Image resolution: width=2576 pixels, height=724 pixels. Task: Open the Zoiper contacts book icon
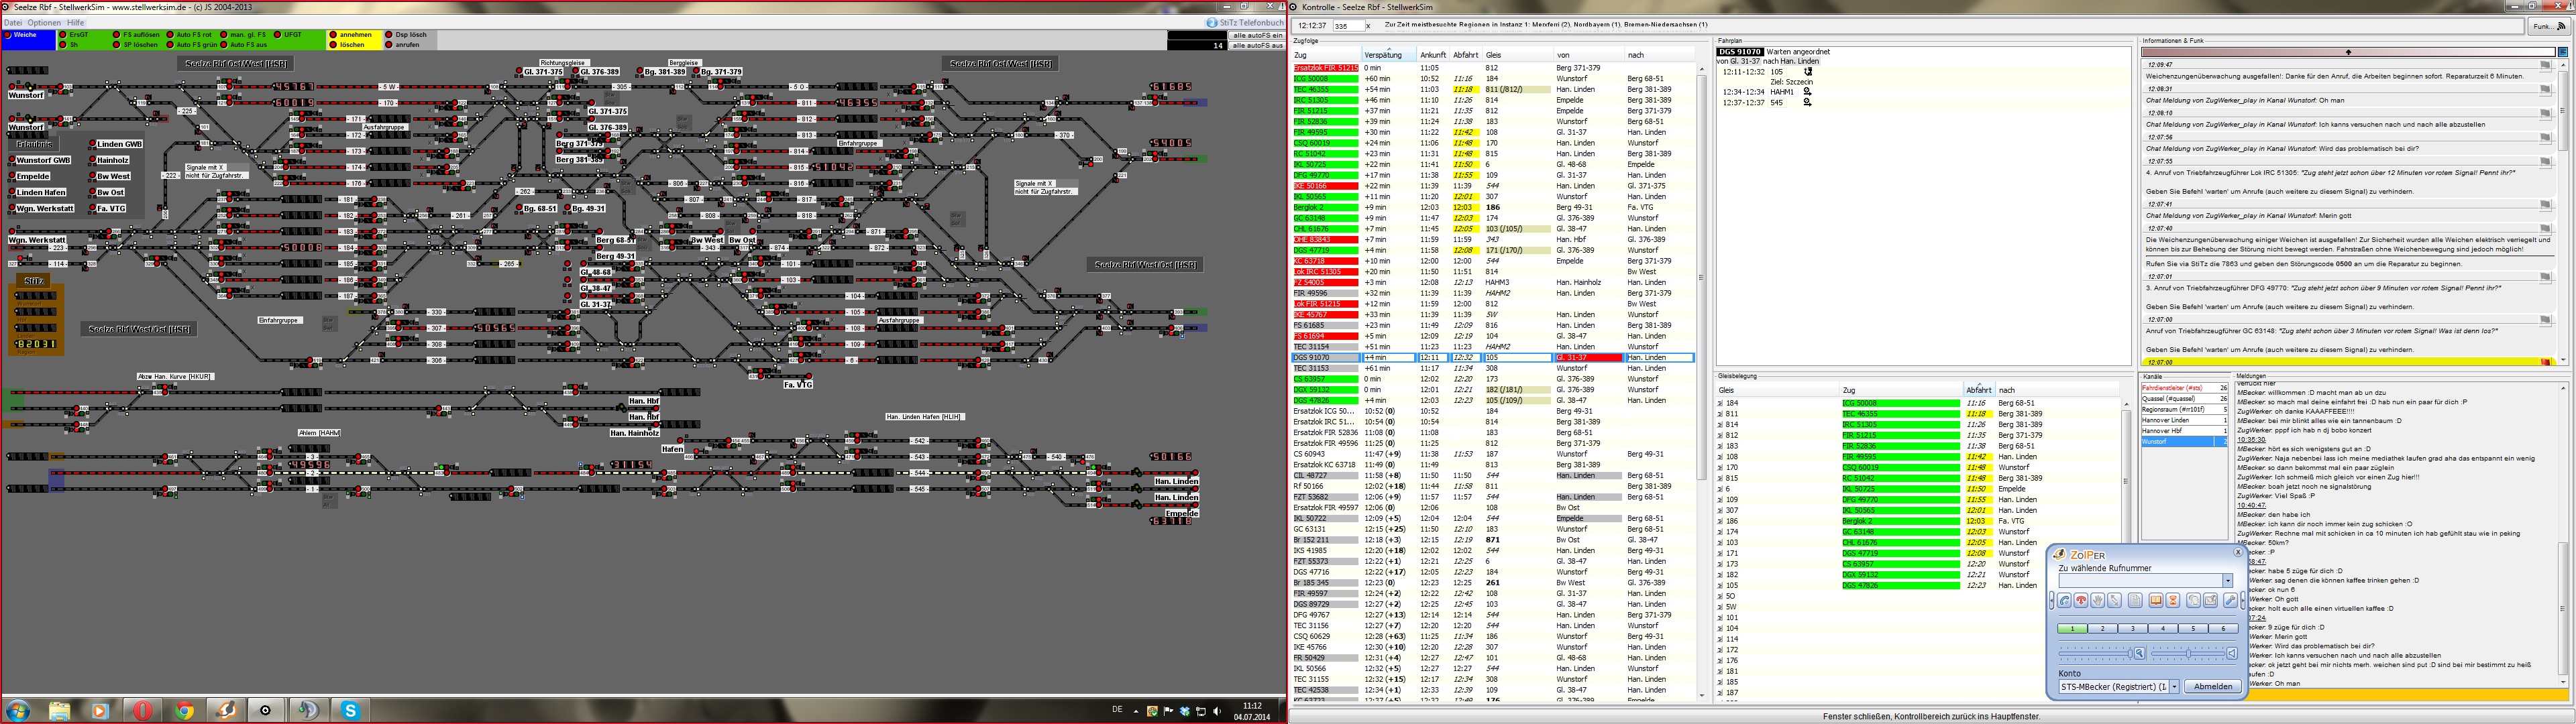pos(2156,601)
